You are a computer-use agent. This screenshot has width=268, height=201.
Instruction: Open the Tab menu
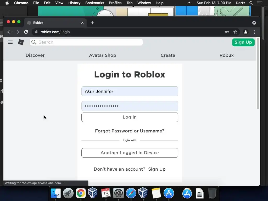(129, 3)
